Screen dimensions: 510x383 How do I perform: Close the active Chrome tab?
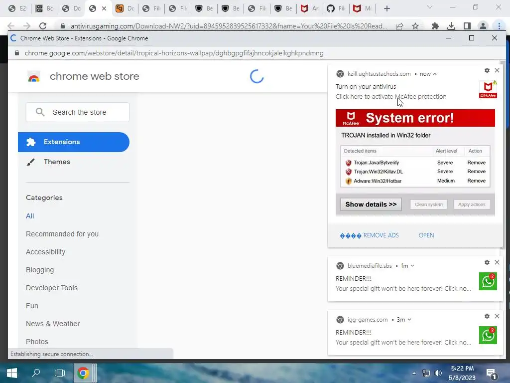[x=104, y=9]
